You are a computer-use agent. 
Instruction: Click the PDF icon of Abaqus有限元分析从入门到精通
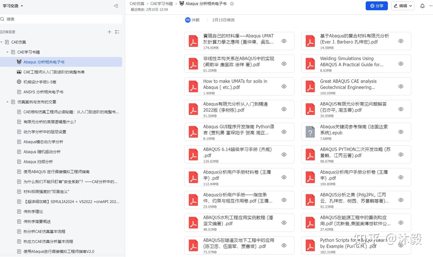coord(193,109)
